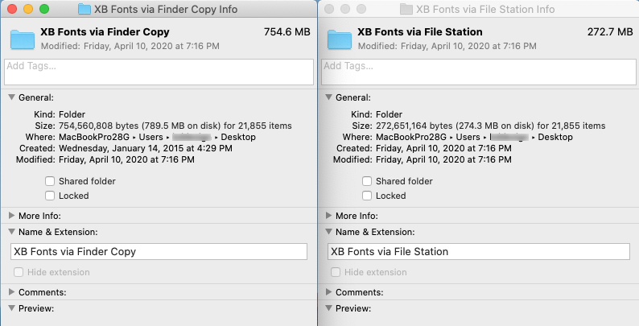Minimize the XB Fonts via Finder Copy Info window
Viewport: 639px width, 326px height.
28,9
